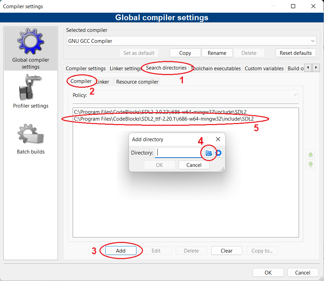This screenshot has height=281, width=324.
Task: Click the Directory text input field
Action: 179,153
